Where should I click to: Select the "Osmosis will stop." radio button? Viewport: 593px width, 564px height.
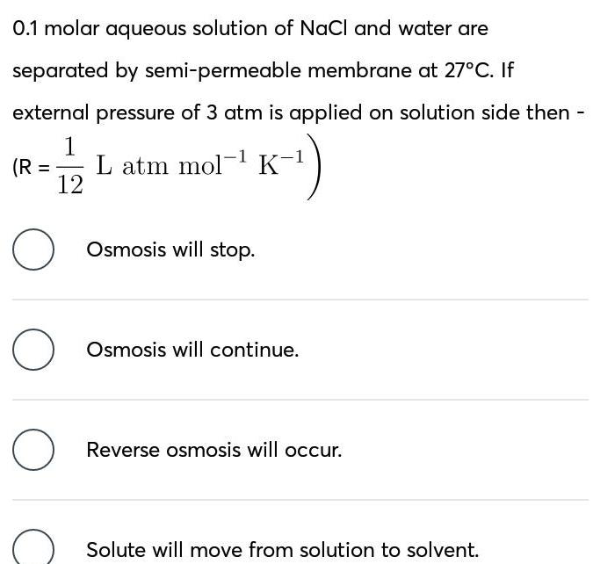click(34, 250)
